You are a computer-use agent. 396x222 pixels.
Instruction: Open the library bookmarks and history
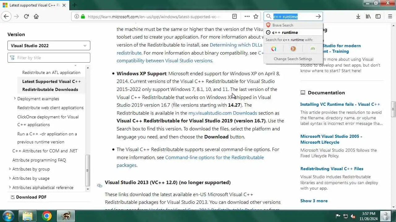click(368, 16)
